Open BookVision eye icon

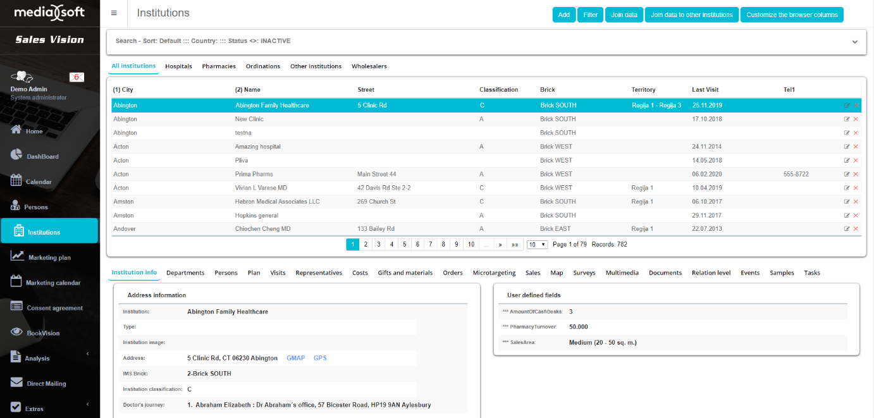[x=16, y=333]
